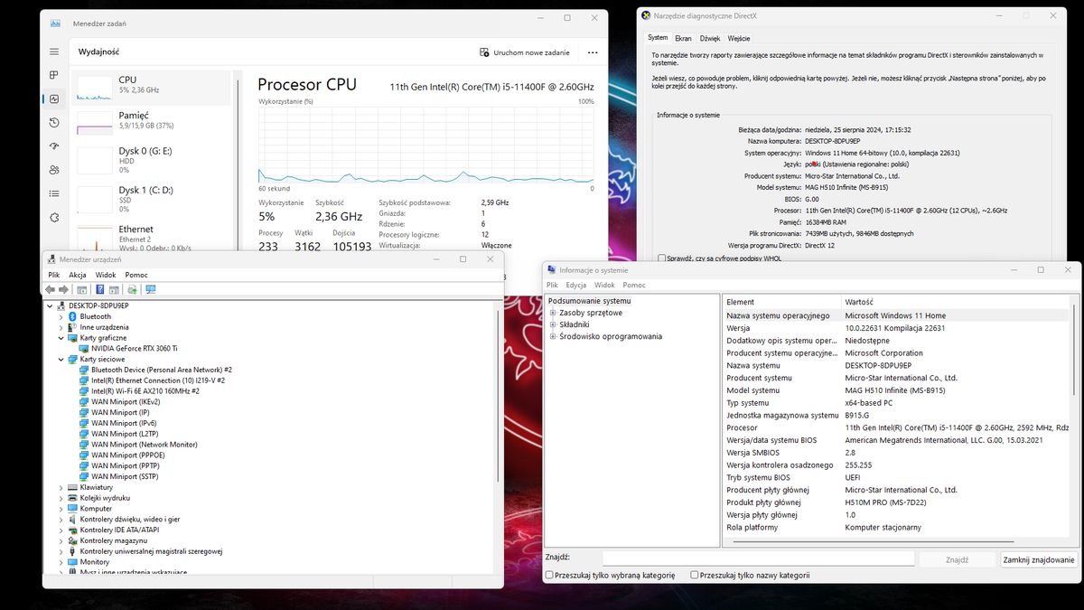Open the Users view in Task Manager

tap(53, 169)
